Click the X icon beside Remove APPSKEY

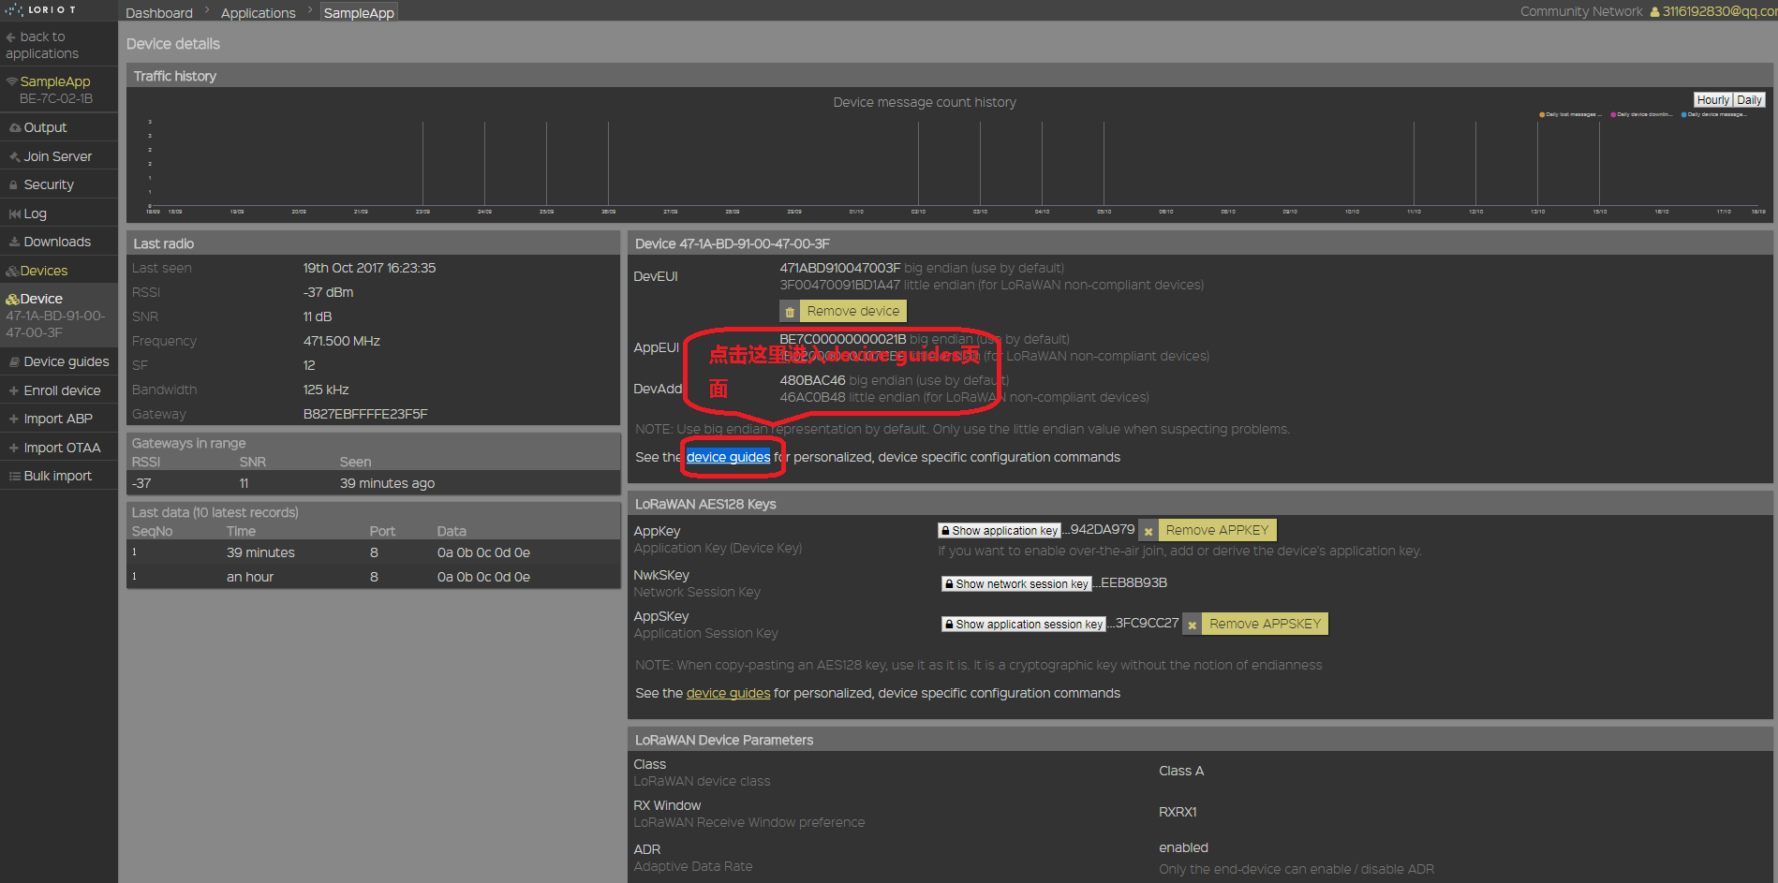pos(1192,625)
